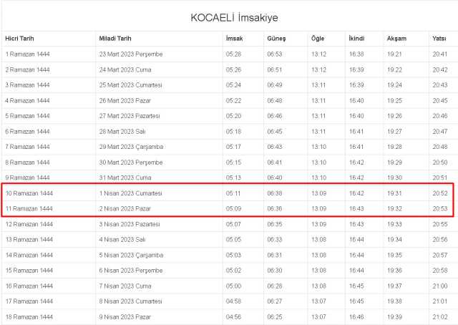458x325 pixels.
Task: Click '9 Nisan 2023 Pazar' date
Action: (x=125, y=317)
